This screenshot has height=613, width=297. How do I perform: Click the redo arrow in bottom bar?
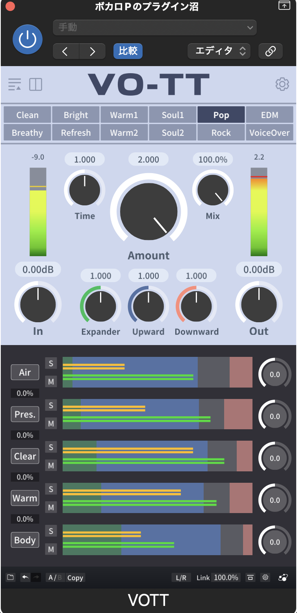(36, 578)
